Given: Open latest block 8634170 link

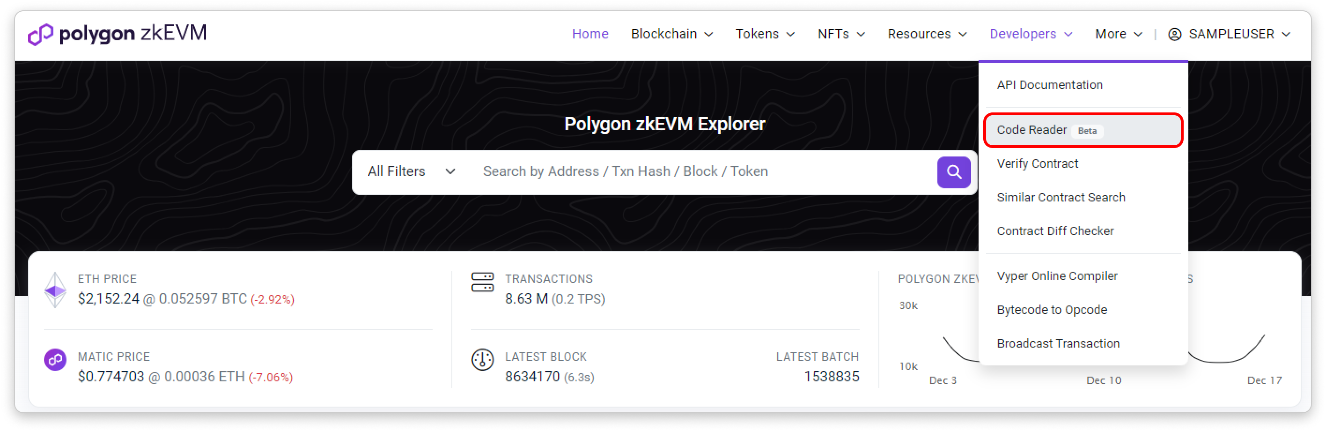Looking at the screenshot, I should coord(532,377).
